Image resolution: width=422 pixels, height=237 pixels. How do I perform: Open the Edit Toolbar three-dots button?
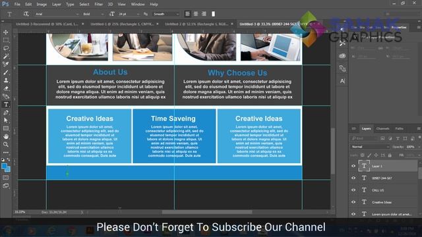[x=6, y=152]
